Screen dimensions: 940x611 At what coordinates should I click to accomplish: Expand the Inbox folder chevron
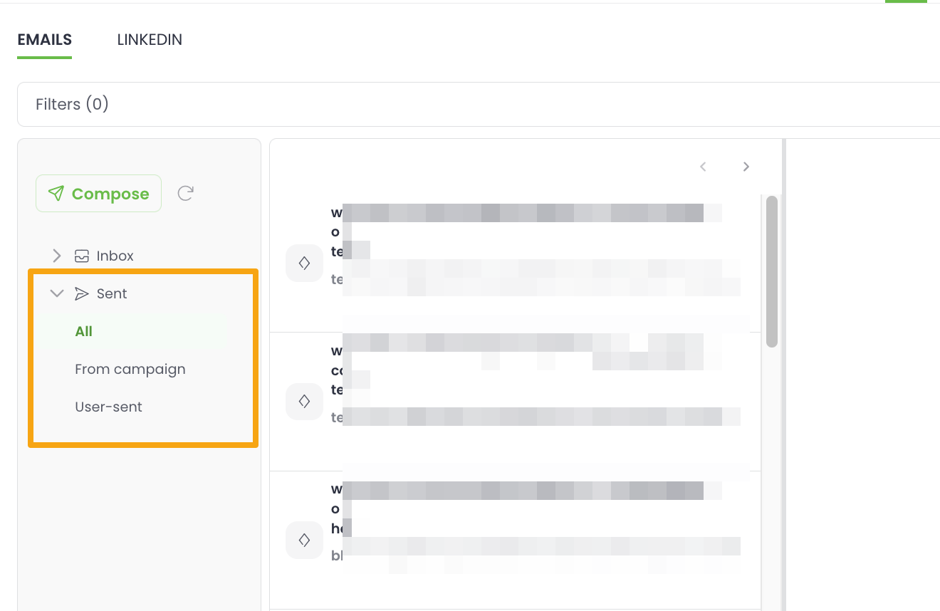click(57, 256)
